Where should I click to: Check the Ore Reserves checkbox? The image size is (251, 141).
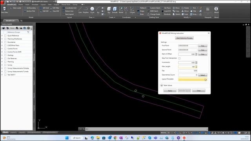(x=5, y=58)
